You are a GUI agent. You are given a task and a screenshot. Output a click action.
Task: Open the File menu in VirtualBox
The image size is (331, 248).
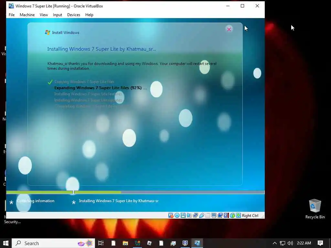(x=12, y=15)
